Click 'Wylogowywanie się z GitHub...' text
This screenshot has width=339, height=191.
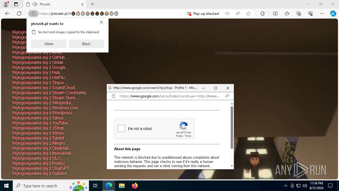[40, 57]
